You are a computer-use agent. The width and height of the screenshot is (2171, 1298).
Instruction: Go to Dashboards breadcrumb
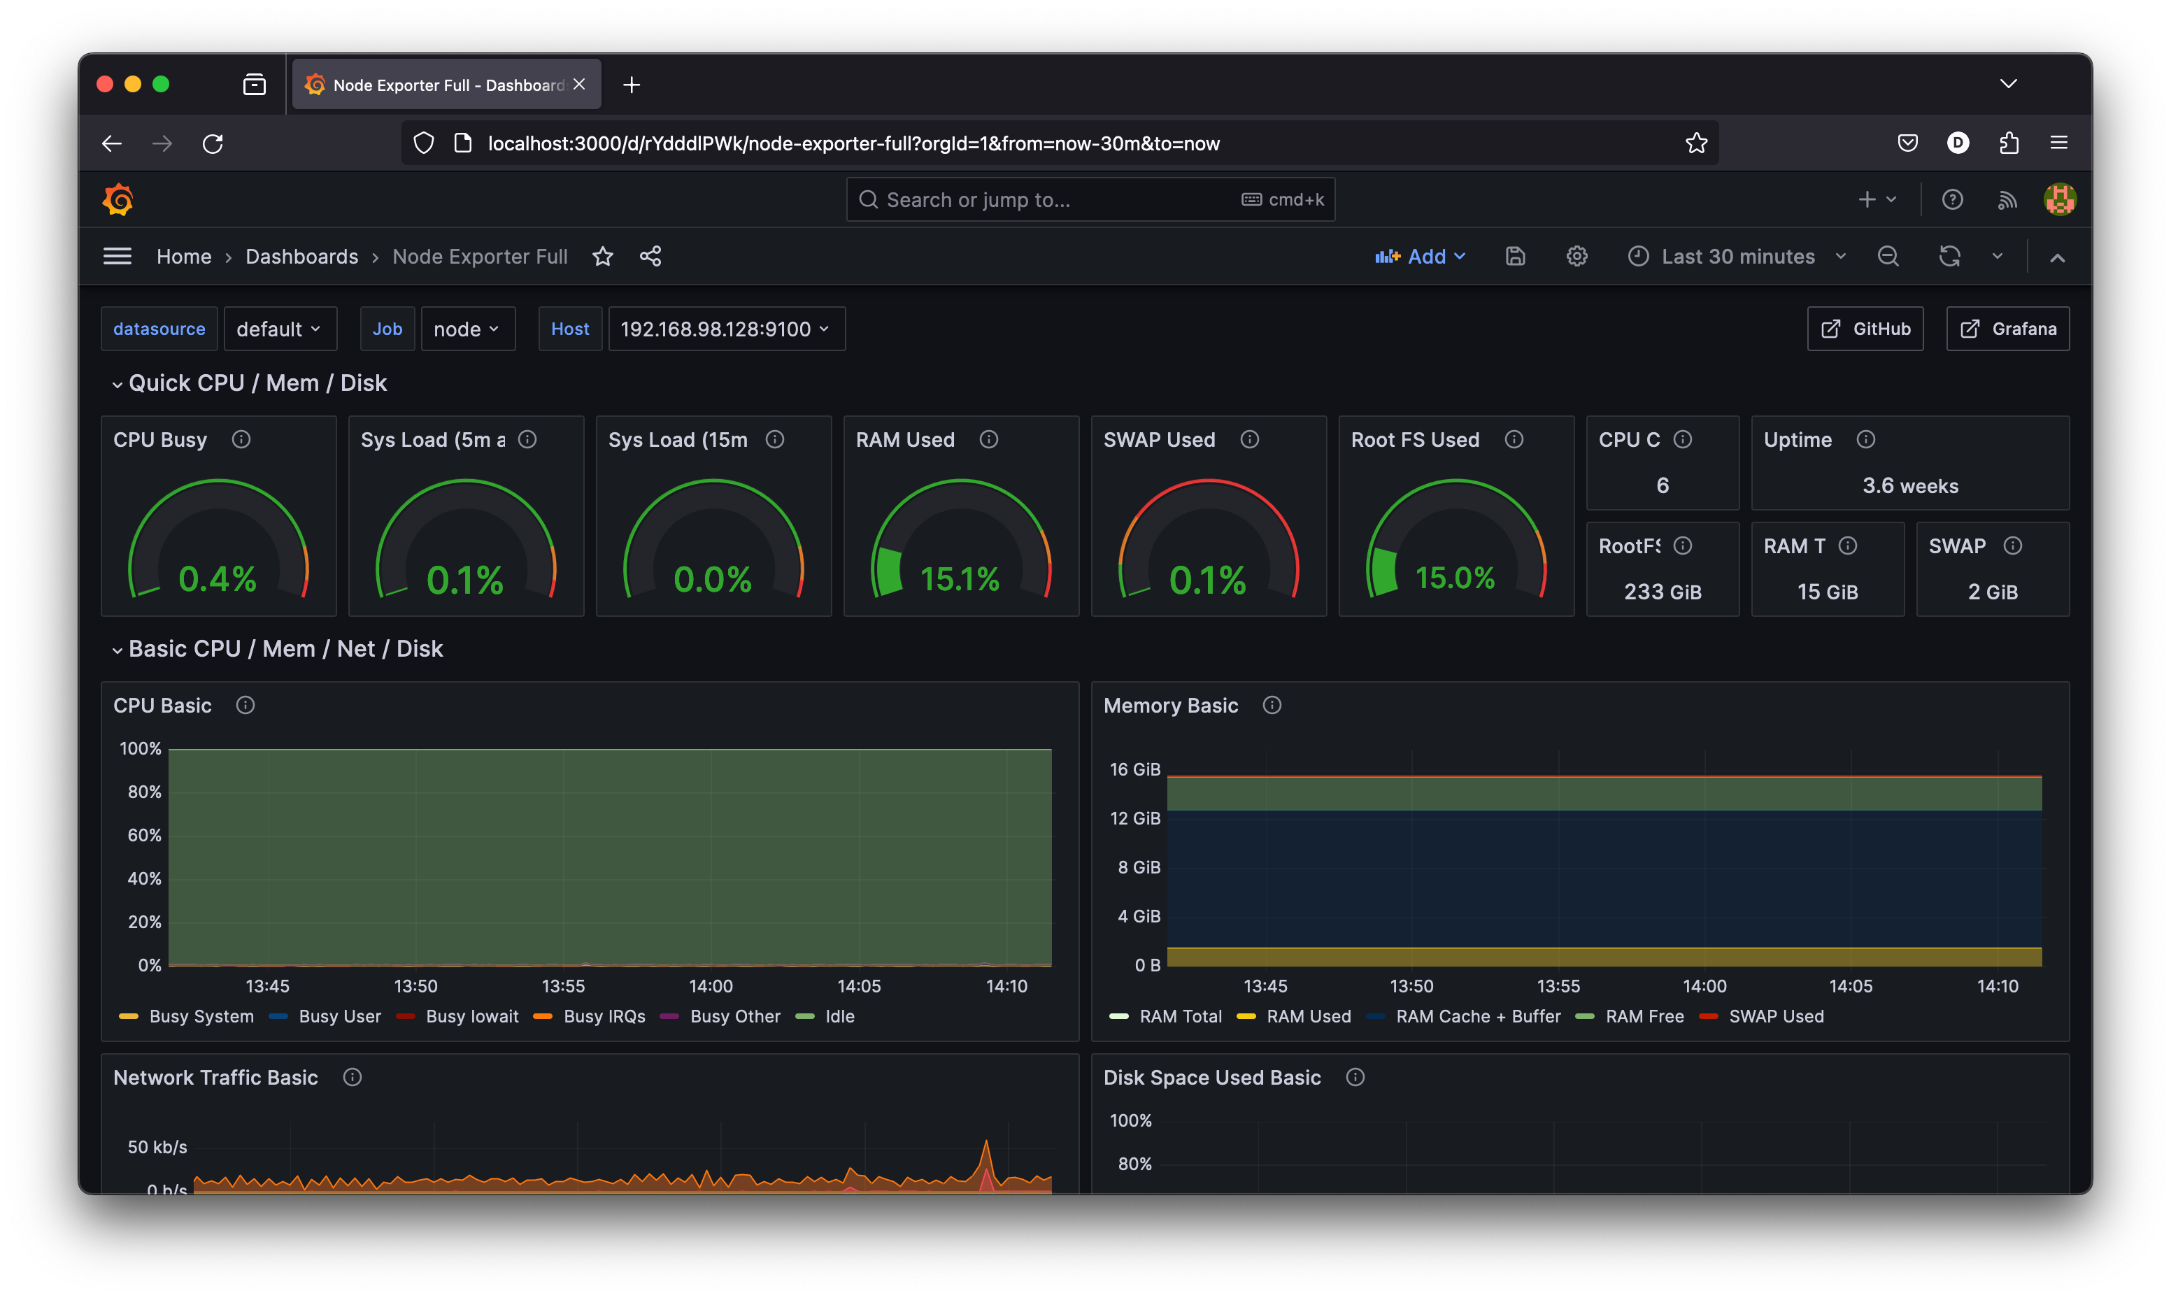[301, 256]
